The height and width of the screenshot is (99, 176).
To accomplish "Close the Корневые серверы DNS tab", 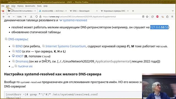I will pos(128,11).
